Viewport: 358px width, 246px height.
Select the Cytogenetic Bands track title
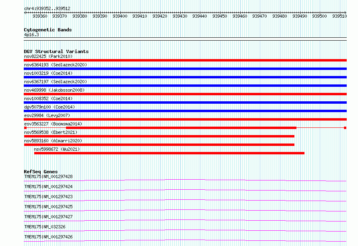[48, 30]
